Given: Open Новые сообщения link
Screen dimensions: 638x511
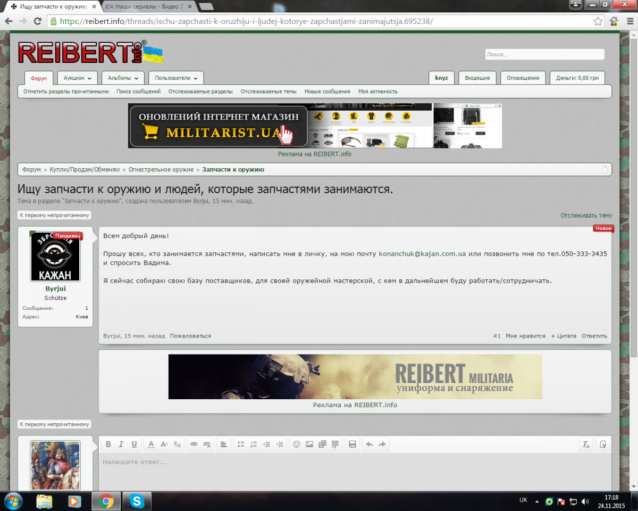Looking at the screenshot, I should [x=328, y=92].
